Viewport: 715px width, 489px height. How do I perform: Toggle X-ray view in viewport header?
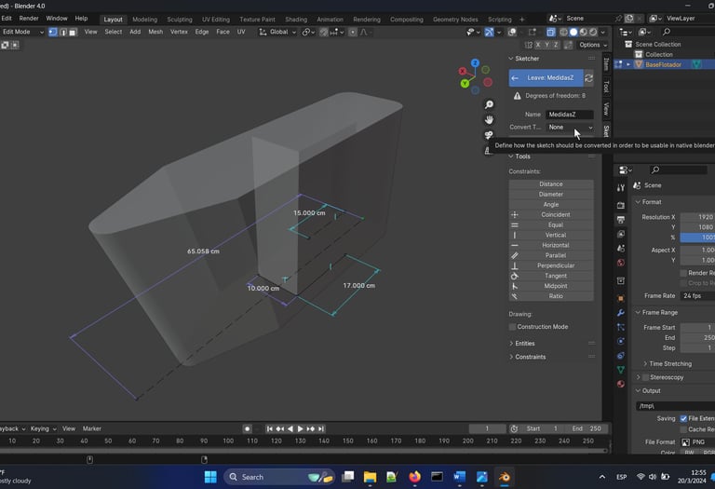[x=551, y=32]
